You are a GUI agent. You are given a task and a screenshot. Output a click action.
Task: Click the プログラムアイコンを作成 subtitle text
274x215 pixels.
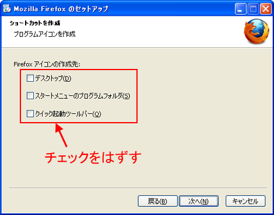click(x=44, y=34)
